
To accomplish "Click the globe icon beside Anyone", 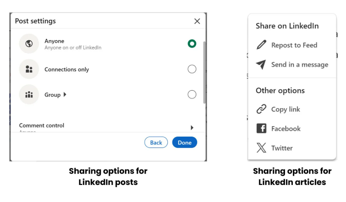I will [x=29, y=44].
